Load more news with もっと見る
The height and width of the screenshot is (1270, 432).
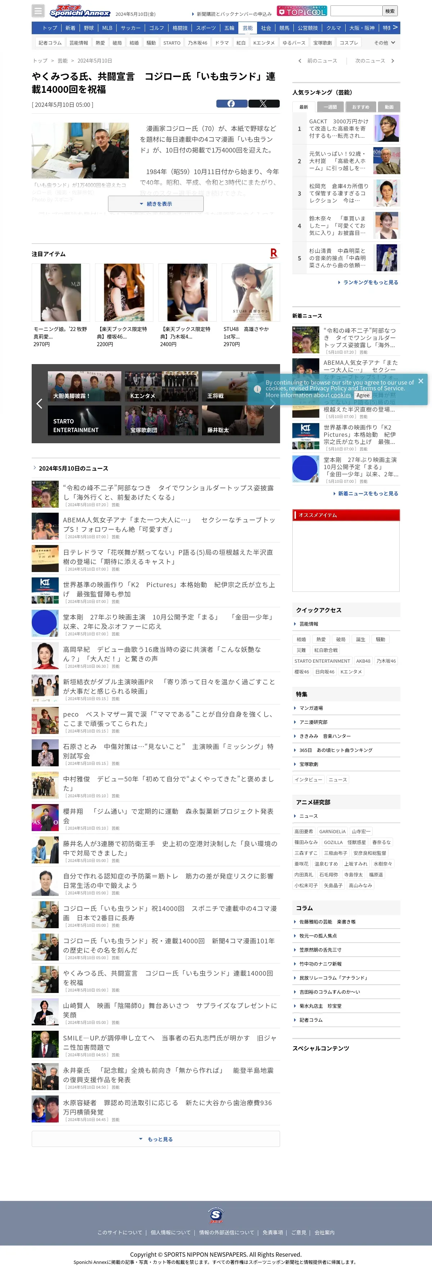tap(156, 1139)
